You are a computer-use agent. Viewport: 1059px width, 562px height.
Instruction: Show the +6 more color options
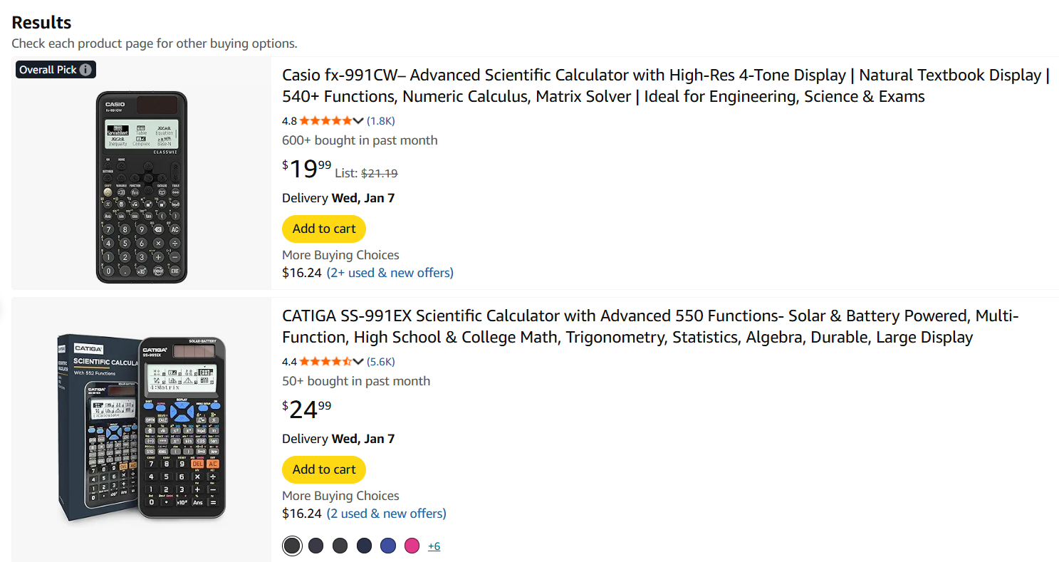(x=434, y=546)
